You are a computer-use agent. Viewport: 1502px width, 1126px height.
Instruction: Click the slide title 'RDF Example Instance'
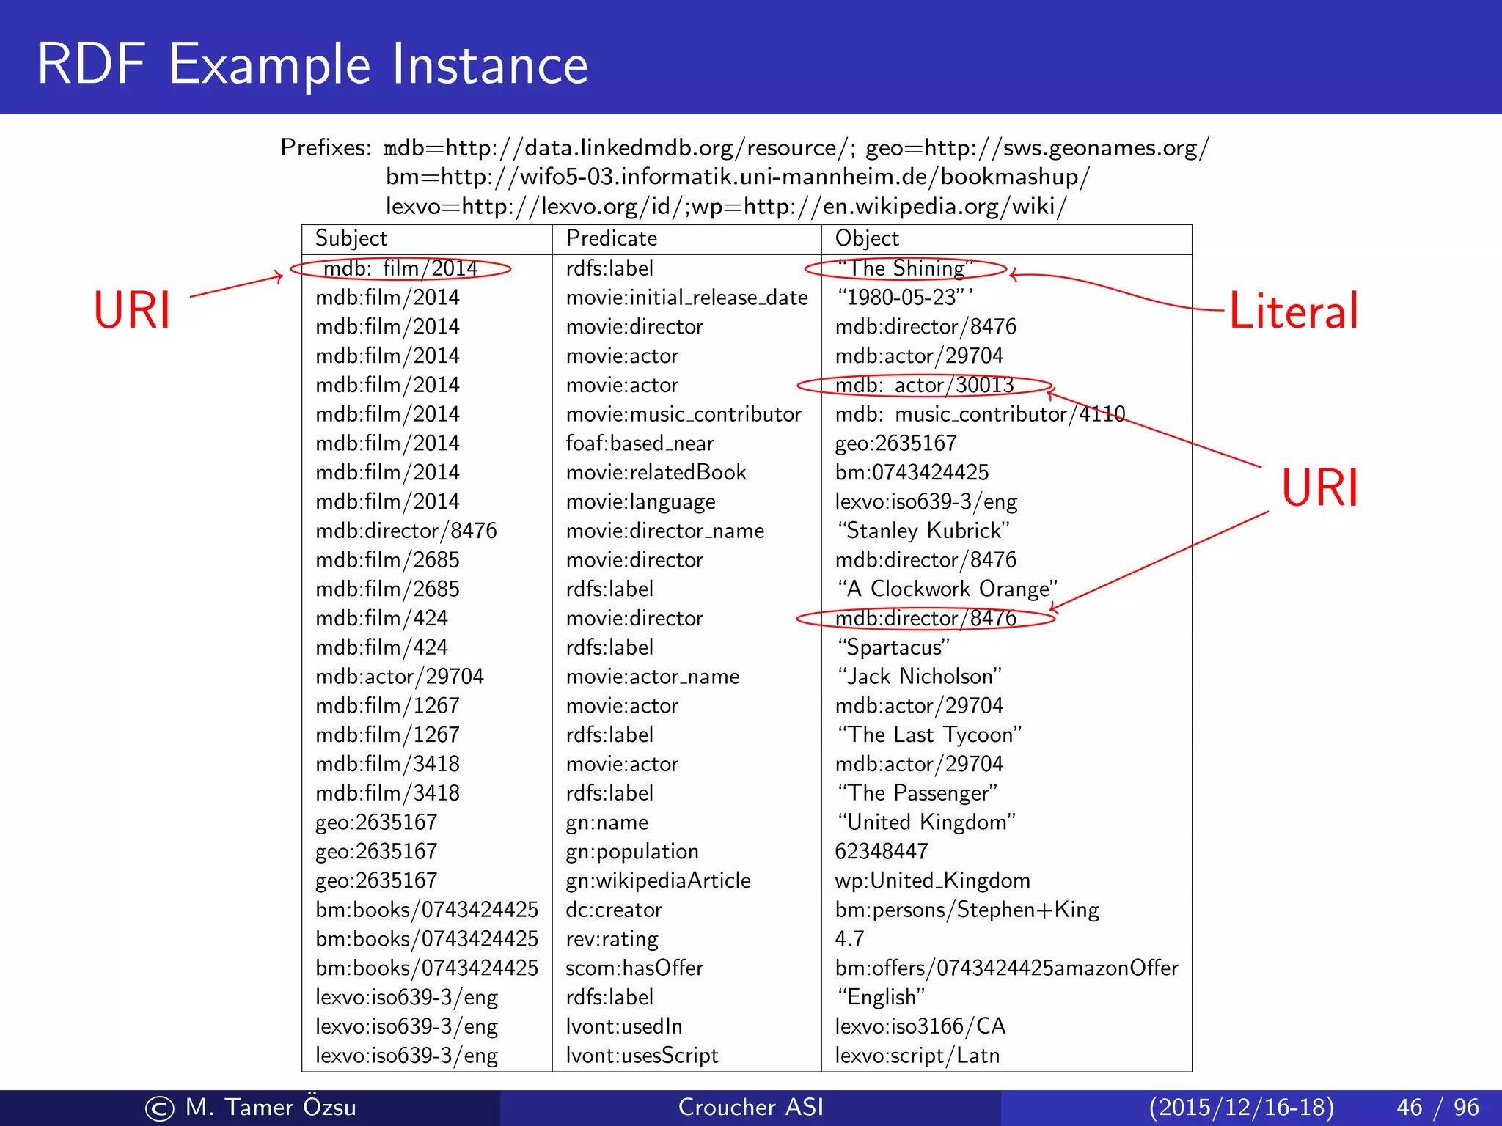[x=312, y=65]
